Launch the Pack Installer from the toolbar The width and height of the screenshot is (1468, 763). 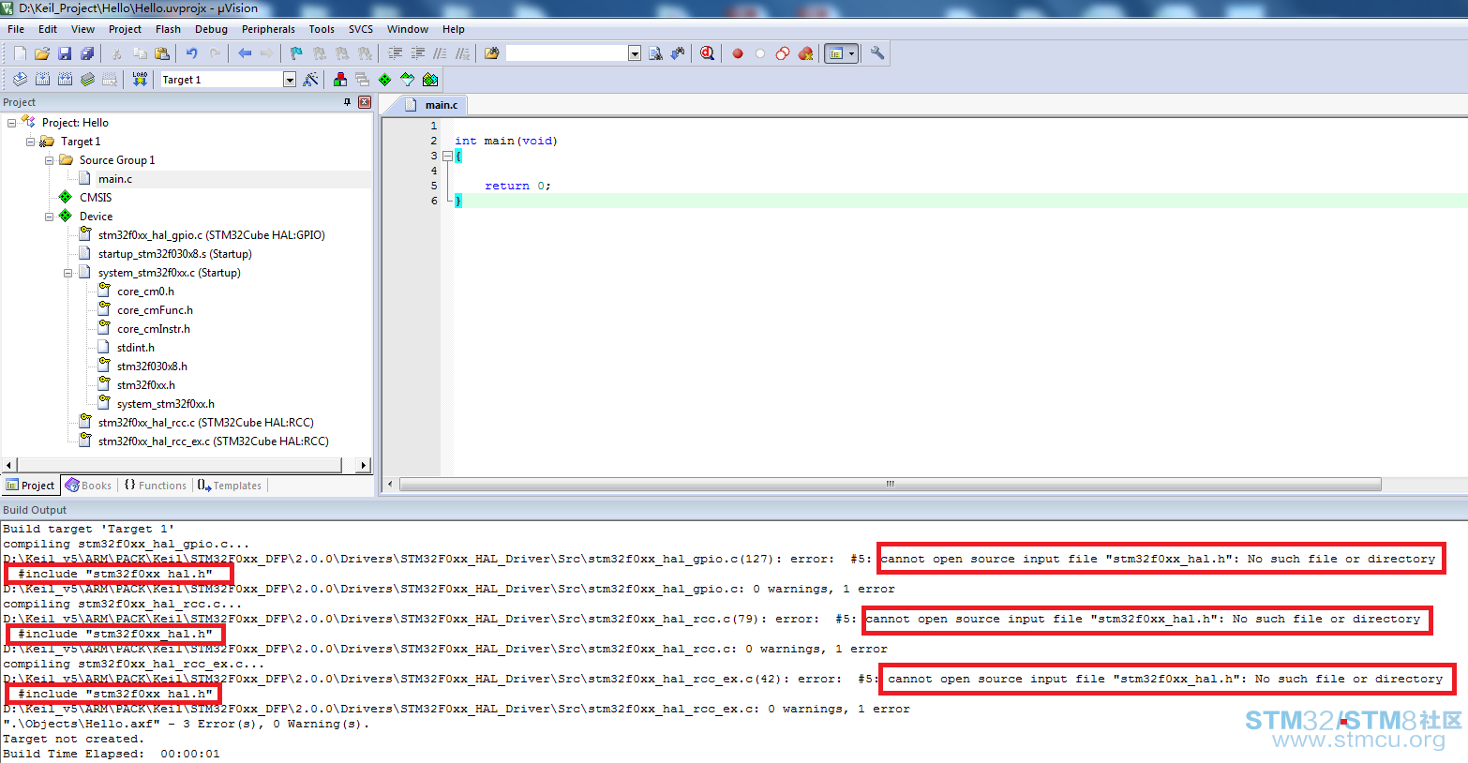(430, 80)
